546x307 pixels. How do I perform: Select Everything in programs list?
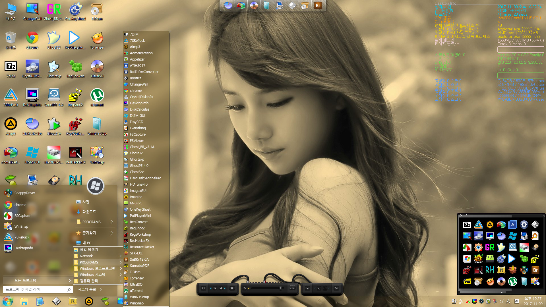tap(146, 128)
